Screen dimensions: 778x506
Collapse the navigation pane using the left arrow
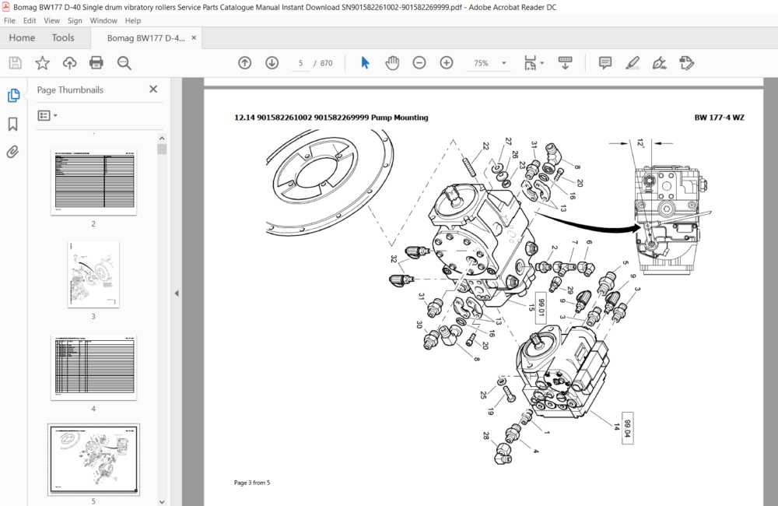[177, 293]
